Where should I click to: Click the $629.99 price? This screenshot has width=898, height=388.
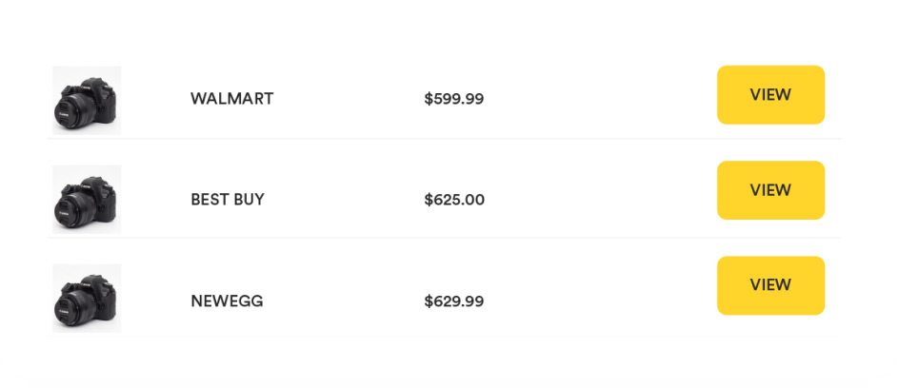coord(454,301)
